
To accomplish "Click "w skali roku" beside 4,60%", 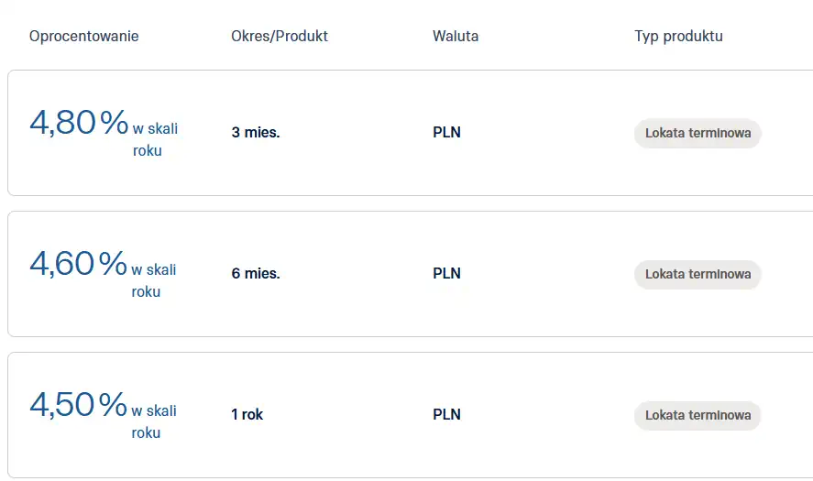I will 153,281.
